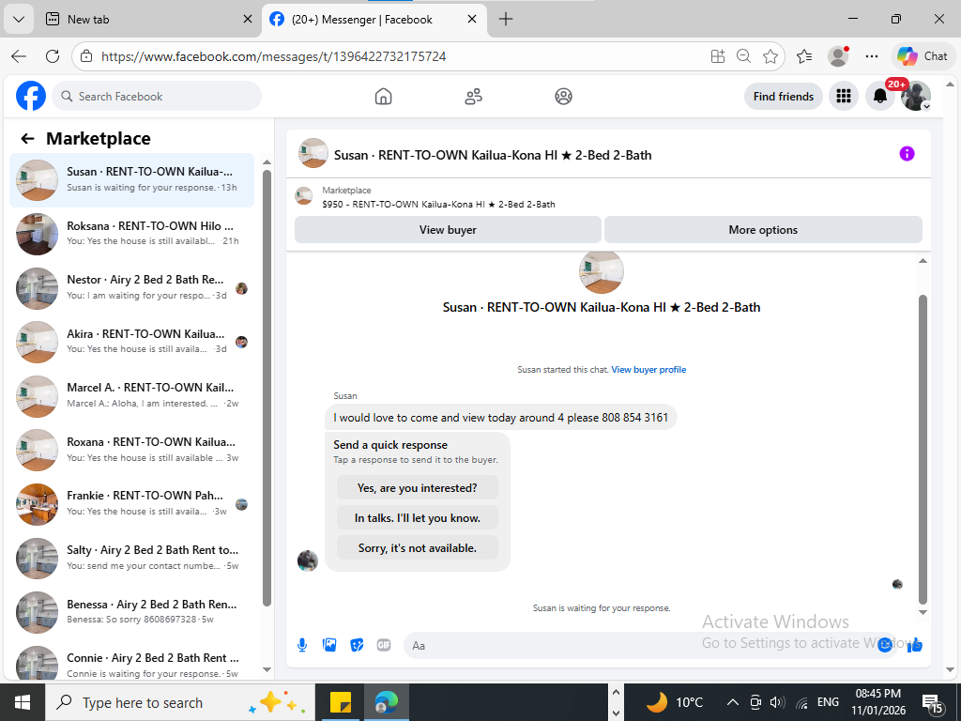This screenshot has width=961, height=721.
Task: Click the address bar URL
Action: (x=274, y=56)
